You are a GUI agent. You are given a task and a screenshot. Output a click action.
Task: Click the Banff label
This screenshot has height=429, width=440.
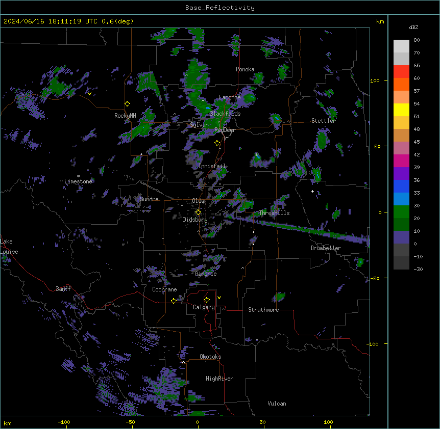pyautogui.click(x=63, y=289)
